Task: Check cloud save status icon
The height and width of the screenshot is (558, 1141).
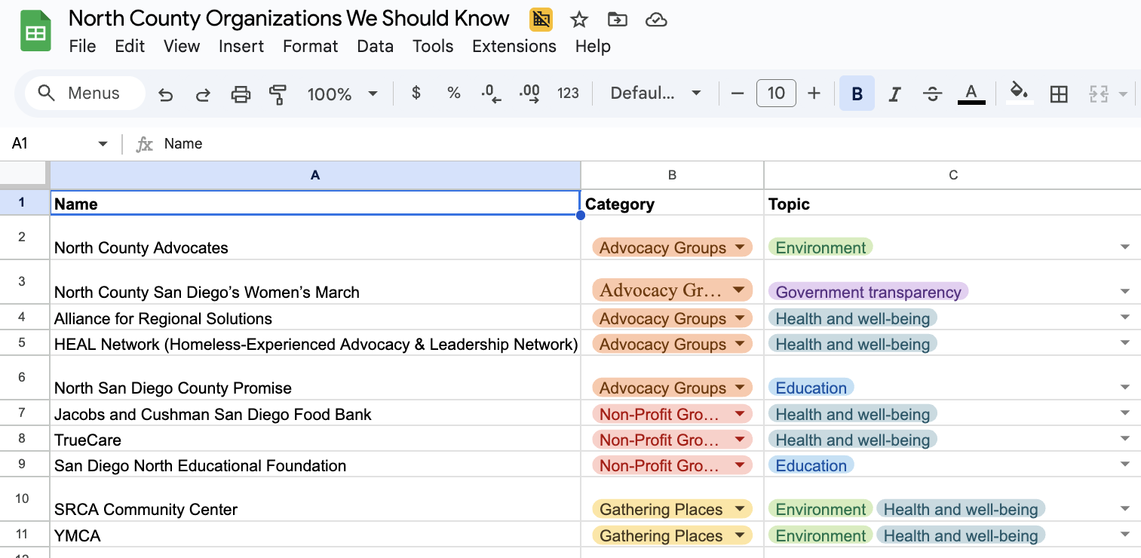Action: [656, 20]
